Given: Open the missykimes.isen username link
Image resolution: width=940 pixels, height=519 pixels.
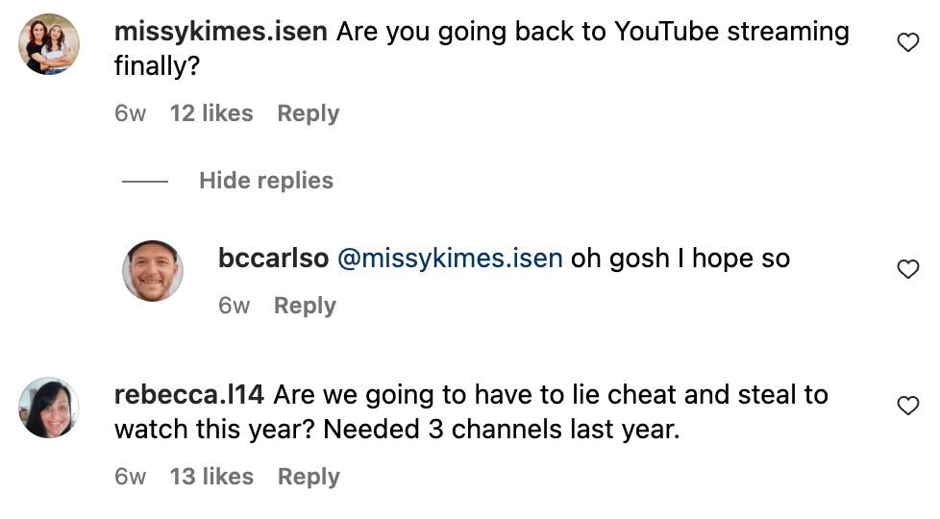Looking at the screenshot, I should pyautogui.click(x=221, y=32).
